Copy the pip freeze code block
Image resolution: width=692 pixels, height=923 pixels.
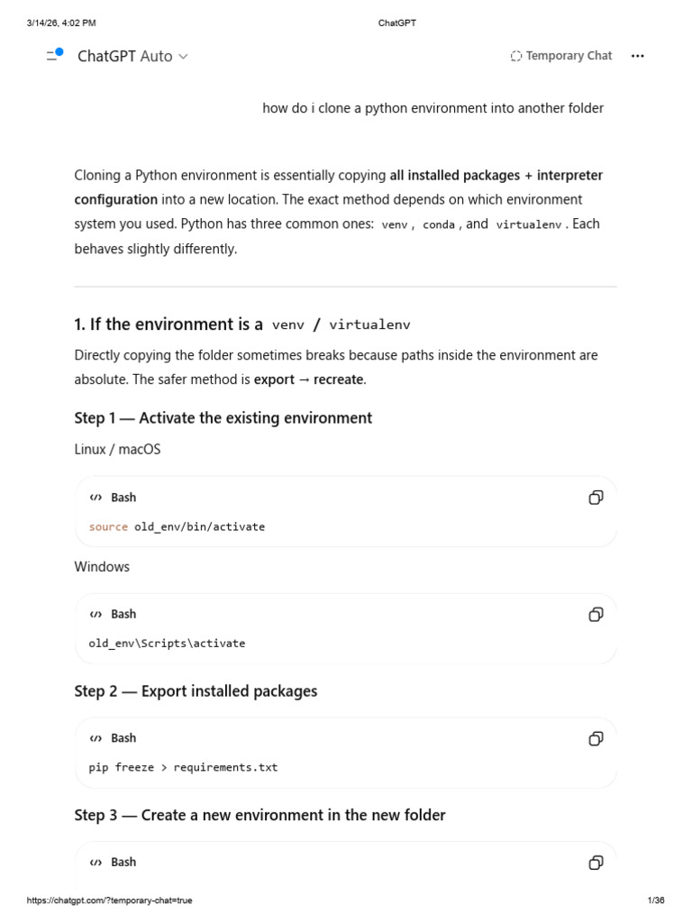[x=596, y=739]
